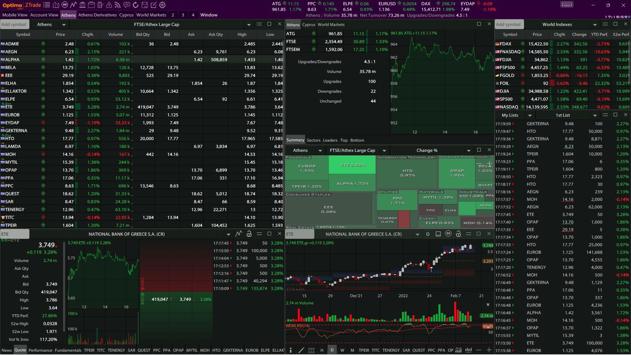The height and width of the screenshot is (355, 631).
Task: Sort watchlist by Volume column header
Action: pyautogui.click(x=115, y=34)
